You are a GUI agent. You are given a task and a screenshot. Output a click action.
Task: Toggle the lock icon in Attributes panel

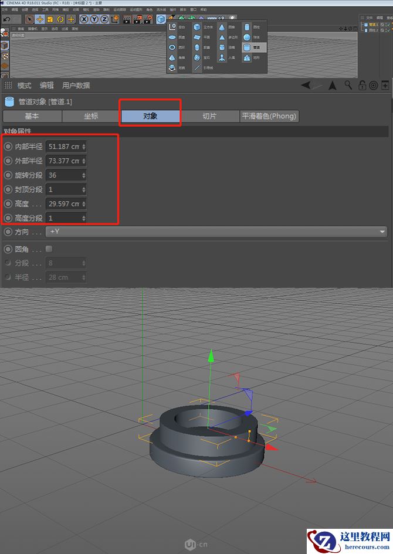pos(362,85)
